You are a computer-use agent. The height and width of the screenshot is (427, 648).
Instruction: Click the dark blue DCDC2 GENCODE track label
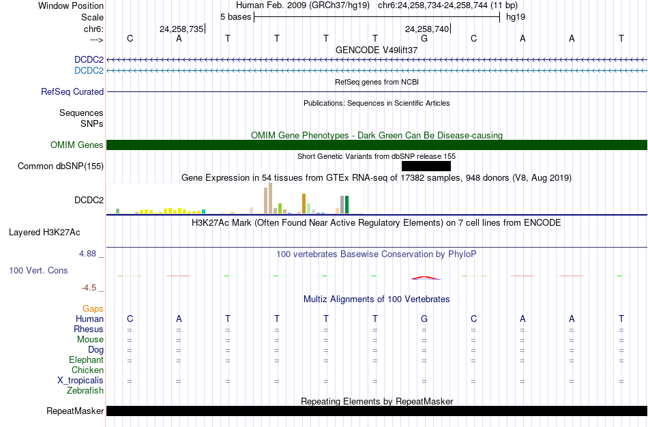pyautogui.click(x=89, y=60)
